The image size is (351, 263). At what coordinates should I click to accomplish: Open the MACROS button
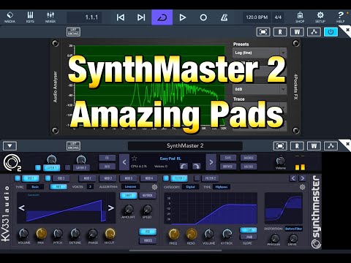point(249,158)
